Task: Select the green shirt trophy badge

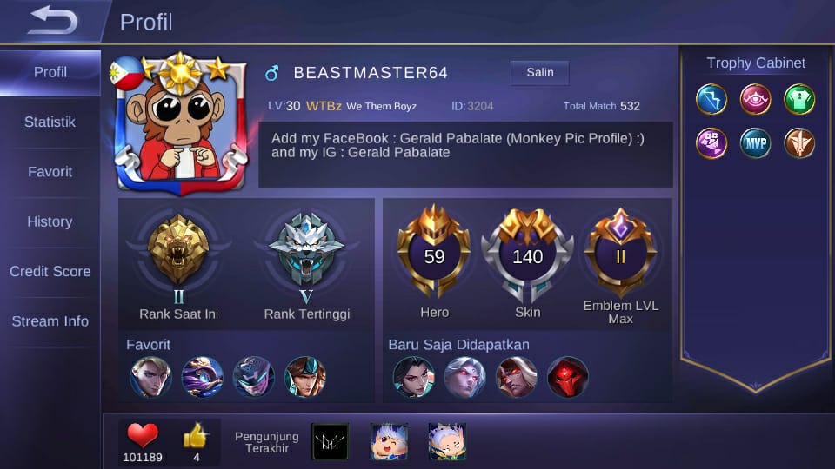Action: pyautogui.click(x=799, y=99)
